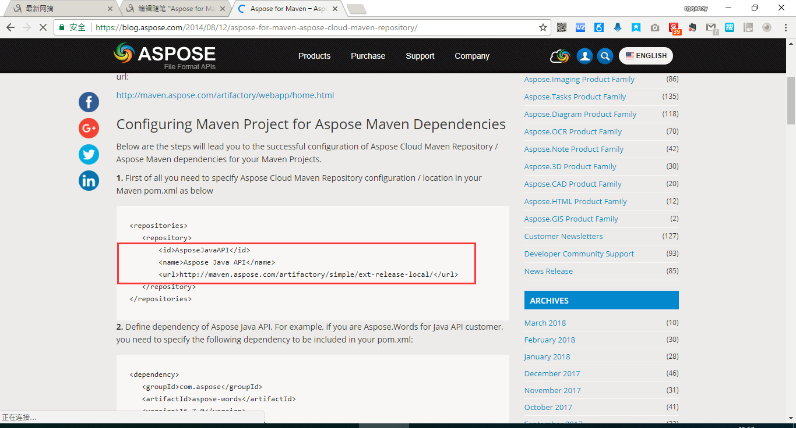This screenshot has height=428, width=796.
Task: Open Aspose.Imaging Product Family category
Action: 579,79
